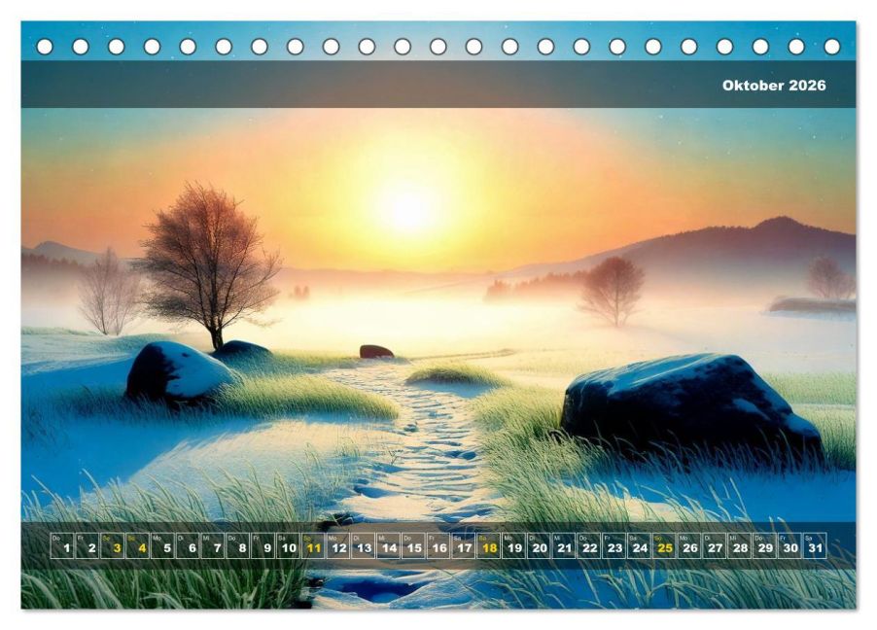The height and width of the screenshot is (630, 877).
Task: Select day 27 in the calendar strip
Action: (x=715, y=545)
